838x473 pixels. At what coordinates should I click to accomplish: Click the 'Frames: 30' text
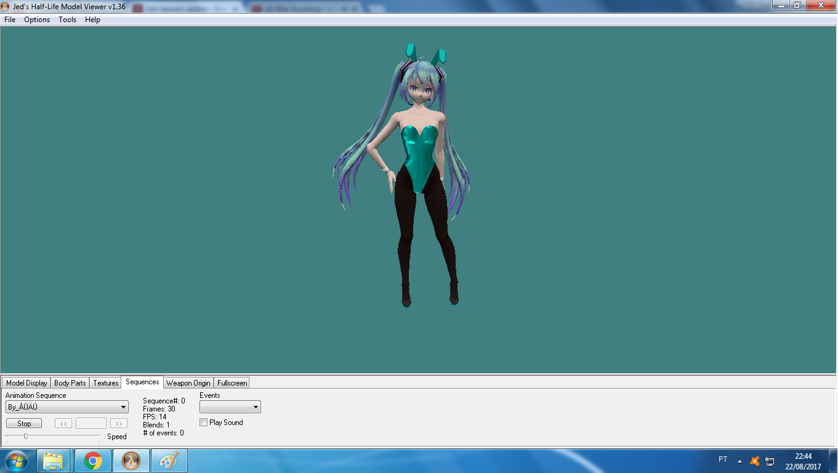pyautogui.click(x=159, y=409)
